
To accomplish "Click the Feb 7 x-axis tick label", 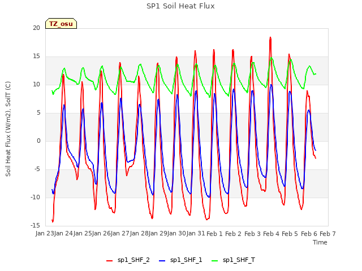I will pyautogui.click(x=327, y=234).
